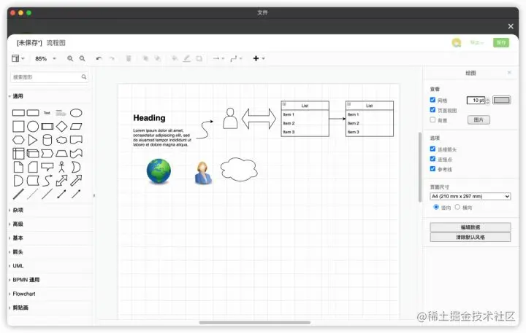The image size is (526, 333).
Task: Click the redo arrow in toolbar
Action: click(112, 58)
